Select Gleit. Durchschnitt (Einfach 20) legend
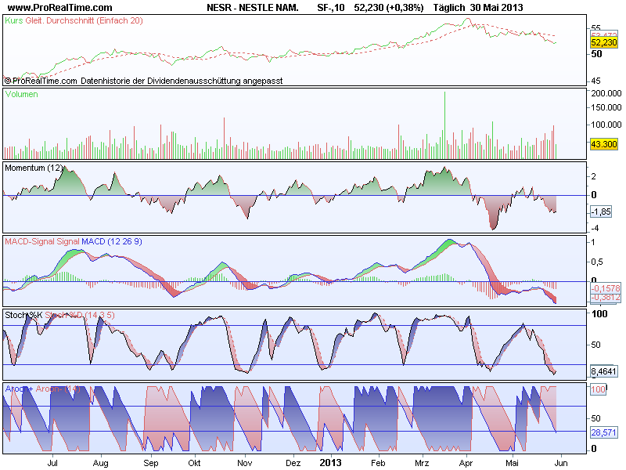 84,20
